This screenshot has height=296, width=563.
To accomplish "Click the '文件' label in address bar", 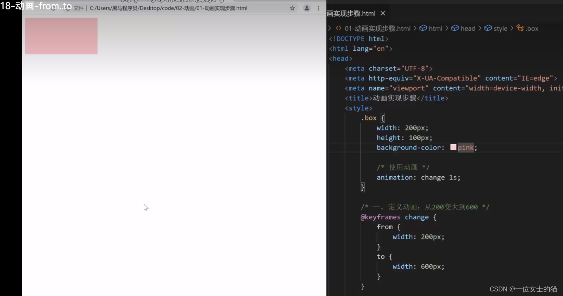I will [x=79, y=8].
